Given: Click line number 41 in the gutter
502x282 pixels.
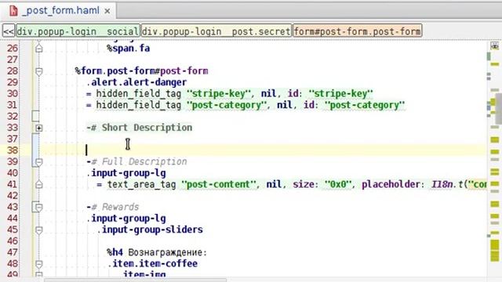Looking at the screenshot, I should [13, 185].
